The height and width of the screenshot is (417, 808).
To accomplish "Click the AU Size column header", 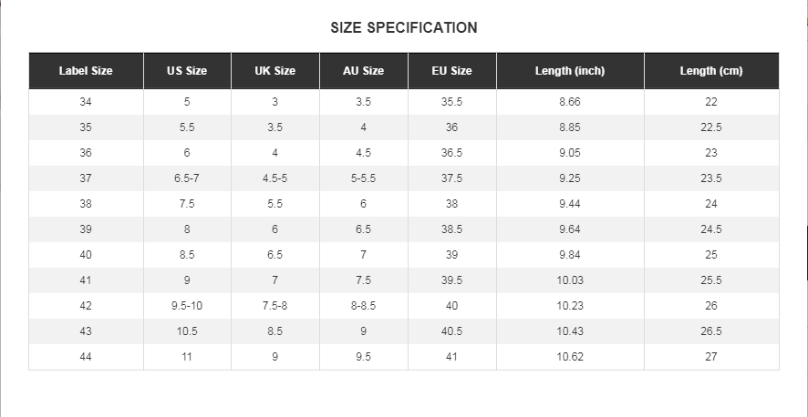I will click(364, 71).
